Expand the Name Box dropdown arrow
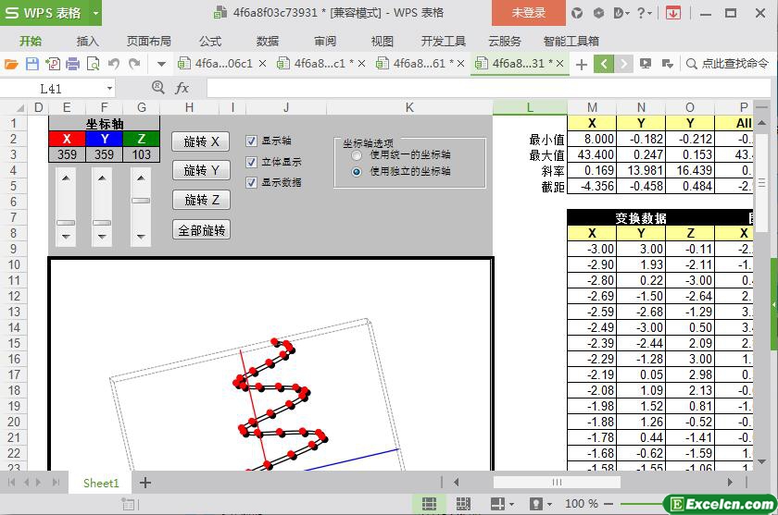Screen dimensions: 778x515 pos(109,89)
